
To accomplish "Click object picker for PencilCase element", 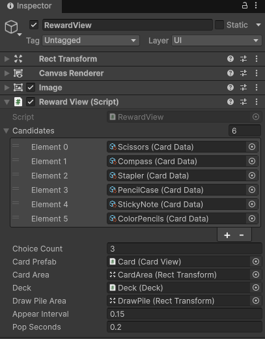I will click(x=252, y=190).
